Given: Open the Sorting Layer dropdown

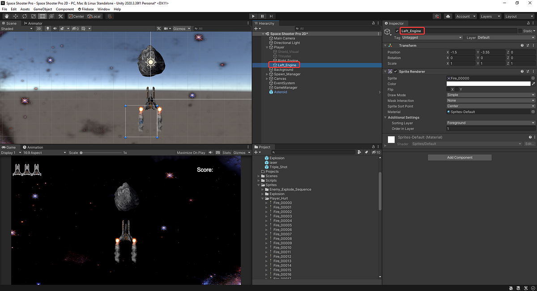Looking at the screenshot, I should pos(490,123).
